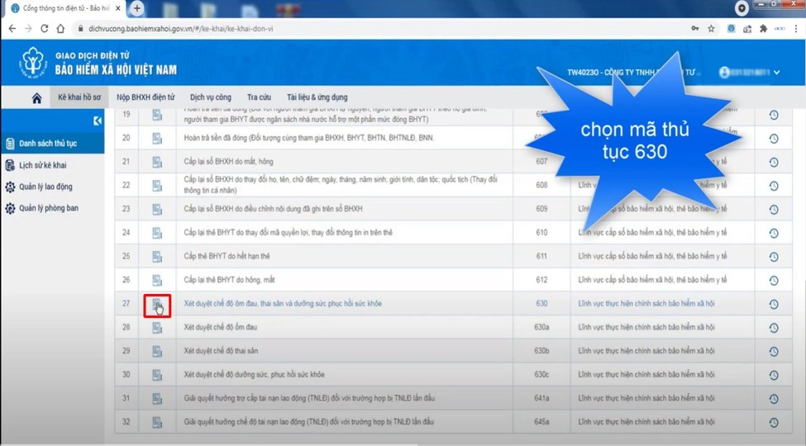Open form icon for row 21
The width and height of the screenshot is (806, 446).
[157, 161]
